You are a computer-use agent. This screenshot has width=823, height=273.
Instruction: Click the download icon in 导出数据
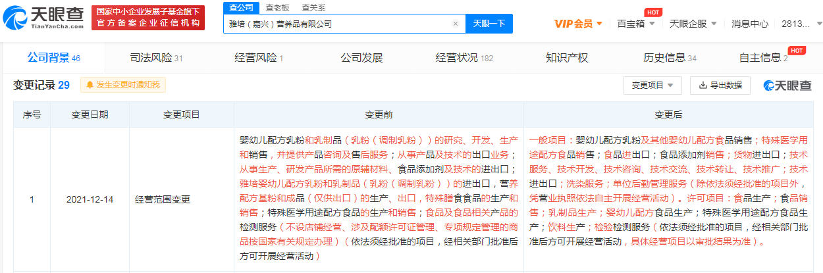coord(703,86)
